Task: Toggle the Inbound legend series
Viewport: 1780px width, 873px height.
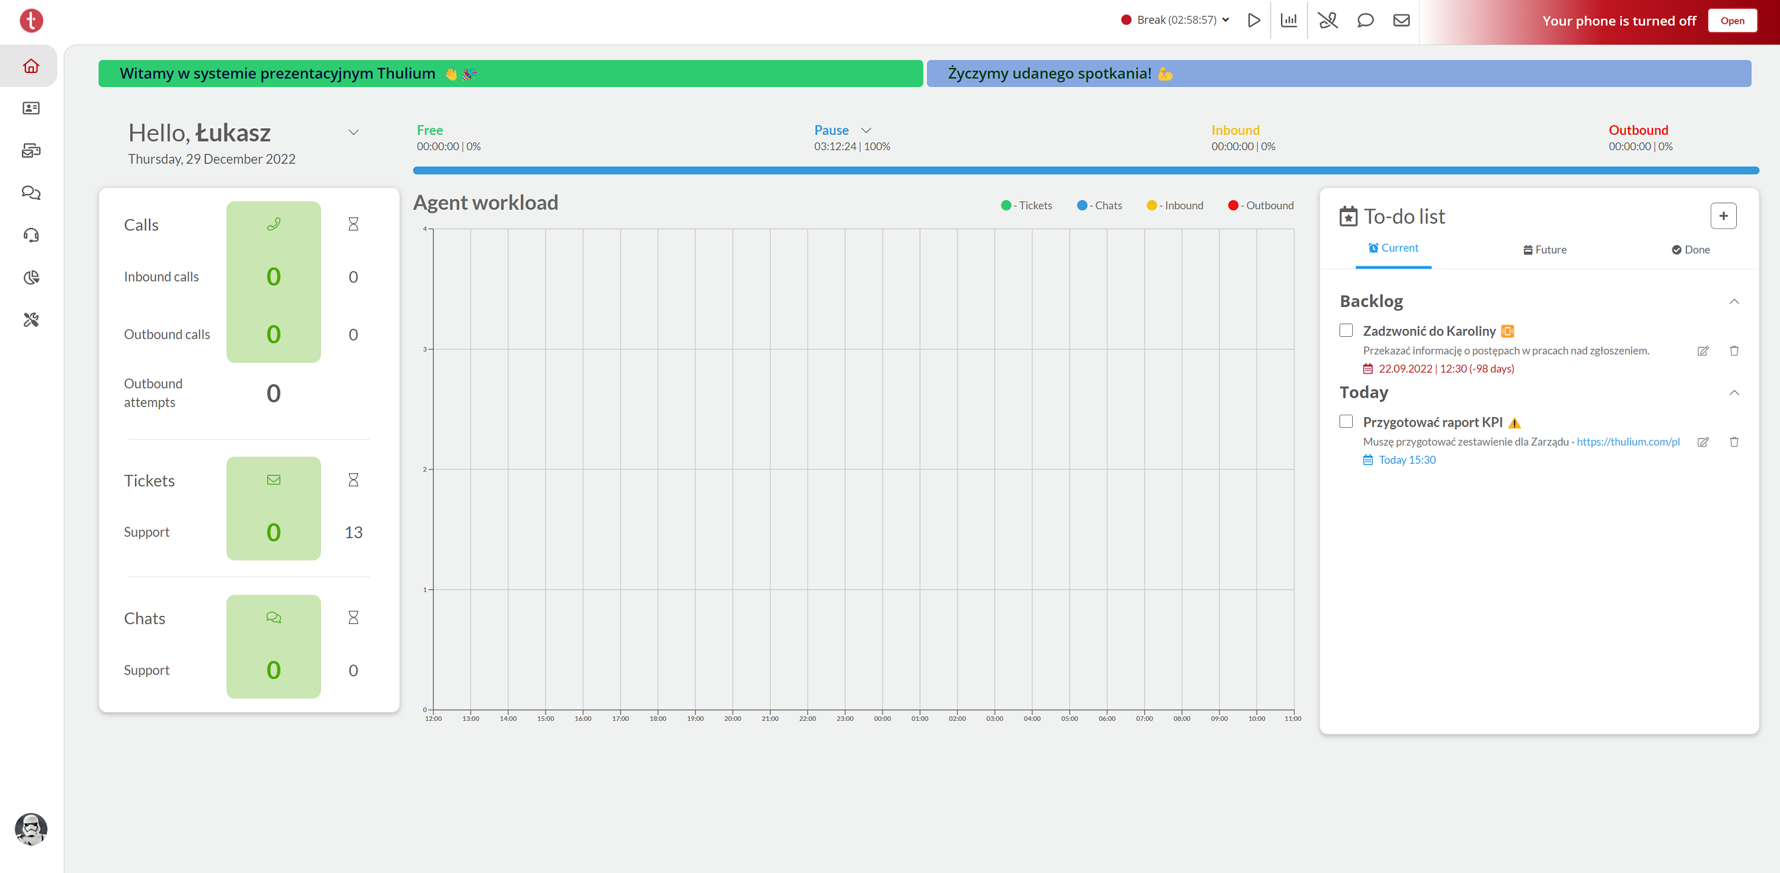Action: (1175, 205)
